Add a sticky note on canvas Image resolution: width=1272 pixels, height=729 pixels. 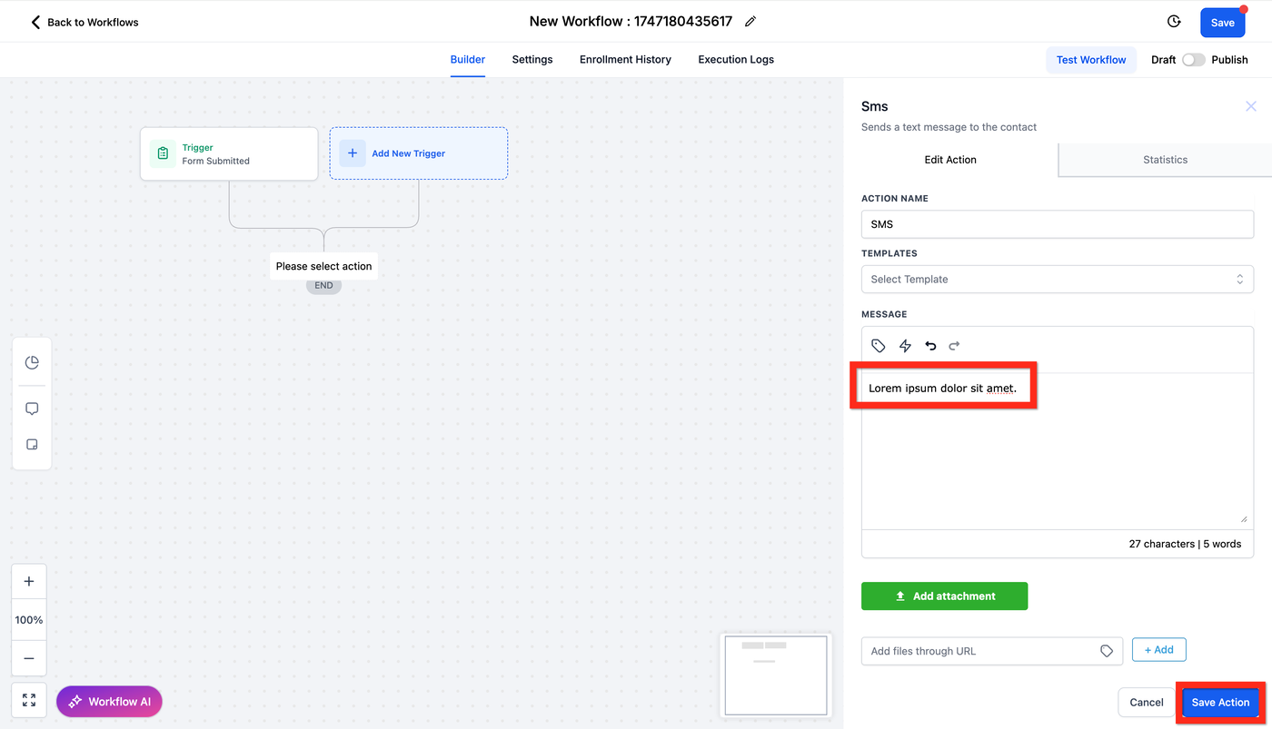[32, 445]
